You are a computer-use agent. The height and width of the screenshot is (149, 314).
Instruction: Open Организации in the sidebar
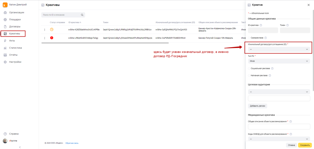(17, 12)
